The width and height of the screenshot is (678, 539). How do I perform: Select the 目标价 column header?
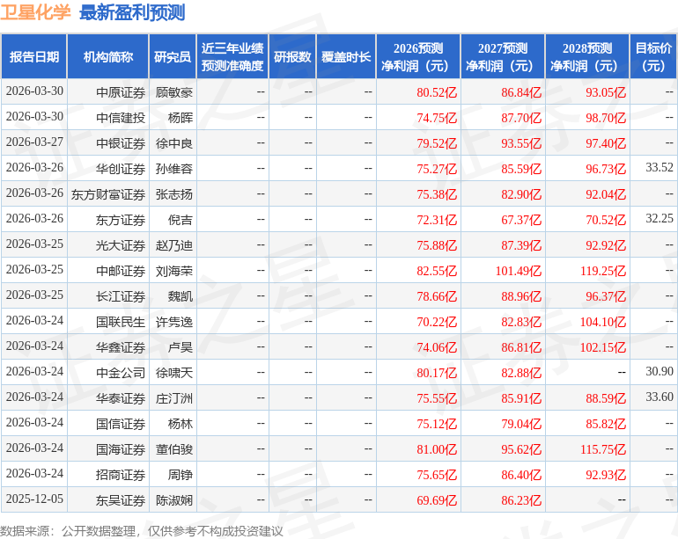(x=653, y=57)
